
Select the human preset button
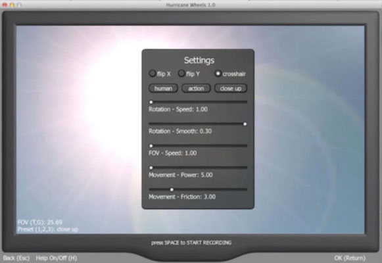tap(163, 88)
